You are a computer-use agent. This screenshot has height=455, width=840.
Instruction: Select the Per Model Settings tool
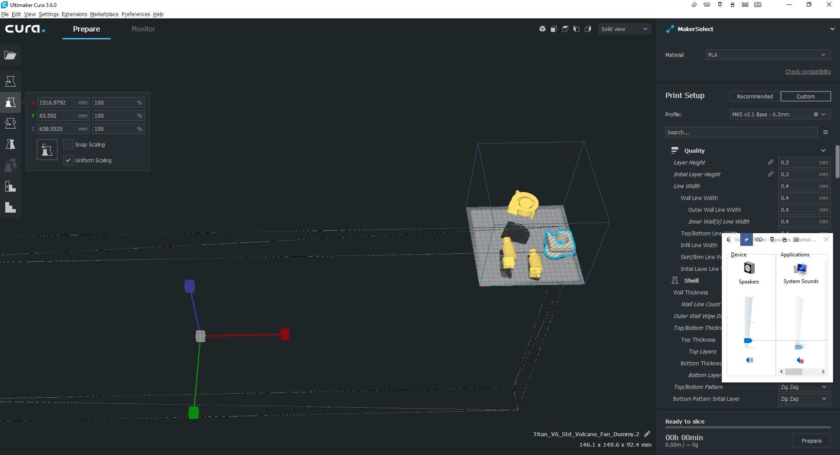10,165
